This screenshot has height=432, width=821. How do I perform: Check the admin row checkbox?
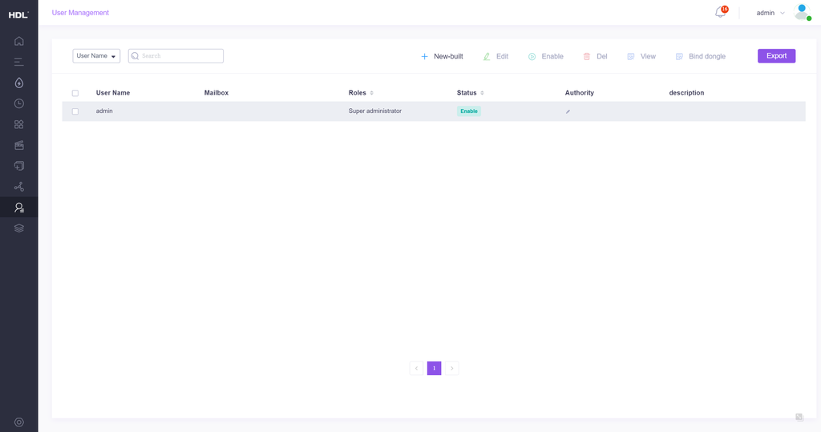(75, 111)
